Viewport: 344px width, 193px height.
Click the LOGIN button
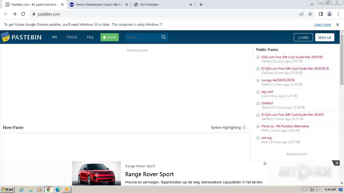[x=303, y=38]
